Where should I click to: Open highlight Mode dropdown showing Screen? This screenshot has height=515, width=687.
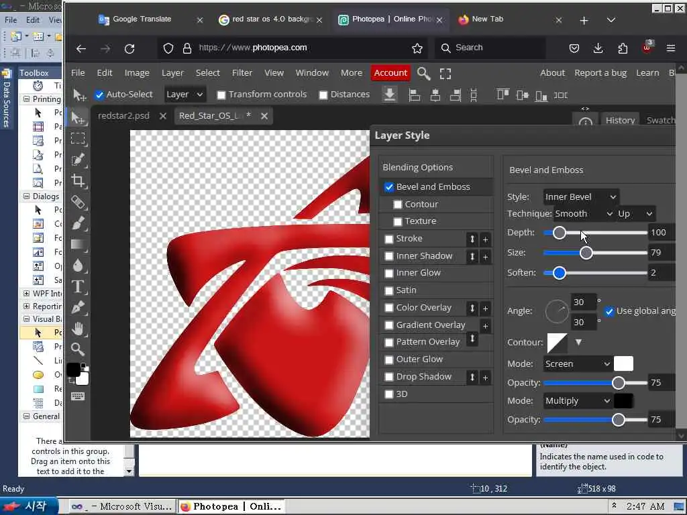[x=578, y=364]
